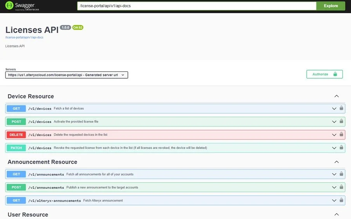Click the Licenses API title
351x219 pixels.
tap(32, 30)
